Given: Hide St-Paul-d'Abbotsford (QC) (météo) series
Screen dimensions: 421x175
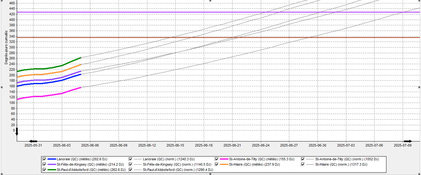Looking at the screenshot, I should coord(45,170).
